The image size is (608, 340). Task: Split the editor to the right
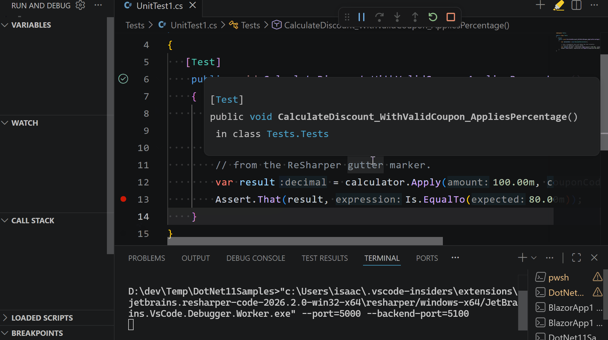coord(576,5)
